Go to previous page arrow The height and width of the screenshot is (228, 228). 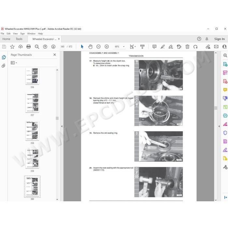[x=45, y=47]
